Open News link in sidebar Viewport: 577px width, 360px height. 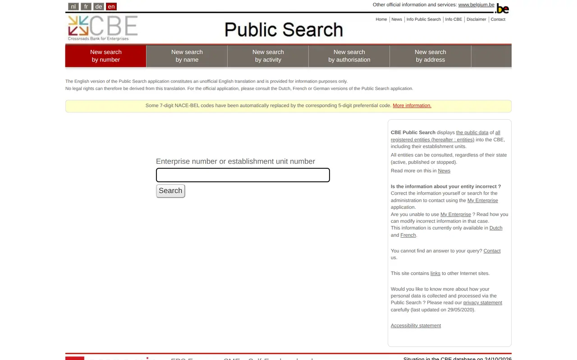pyautogui.click(x=444, y=171)
